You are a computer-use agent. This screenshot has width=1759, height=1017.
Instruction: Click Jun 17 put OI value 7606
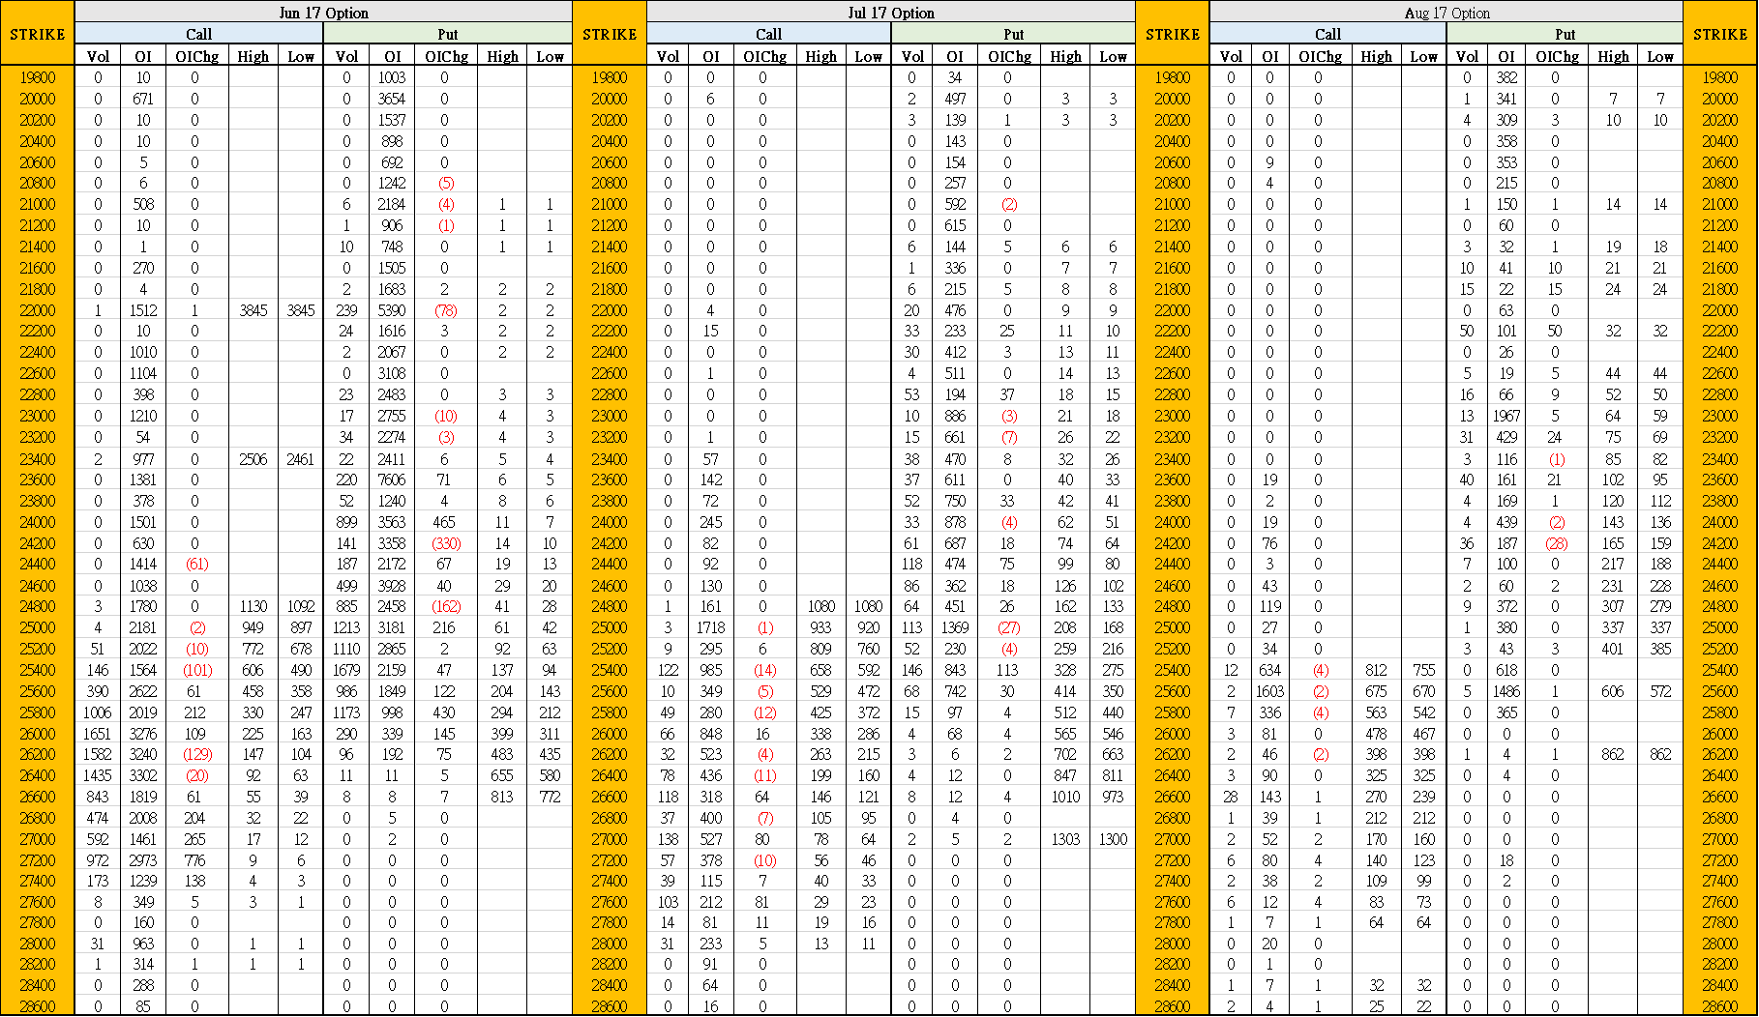[x=392, y=479]
